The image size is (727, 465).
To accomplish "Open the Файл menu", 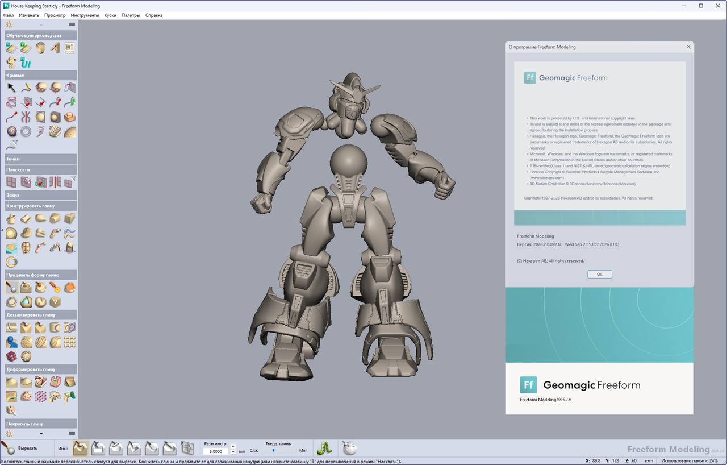I will 8,15.
